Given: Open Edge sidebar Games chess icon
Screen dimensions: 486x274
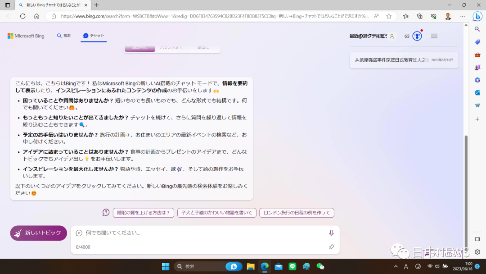Looking at the screenshot, I should (x=477, y=67).
